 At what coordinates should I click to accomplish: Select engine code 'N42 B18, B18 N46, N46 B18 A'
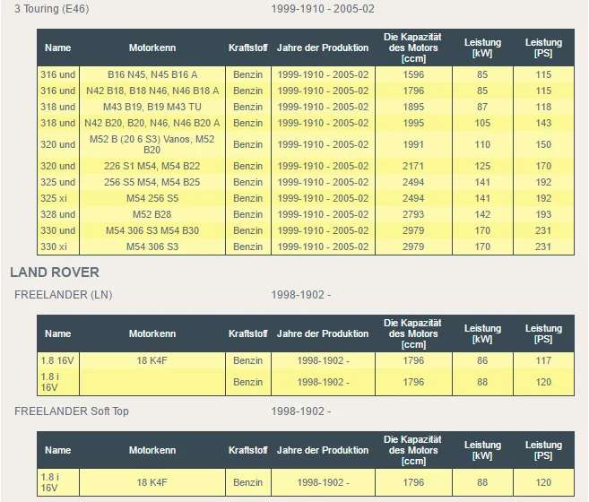click(152, 91)
